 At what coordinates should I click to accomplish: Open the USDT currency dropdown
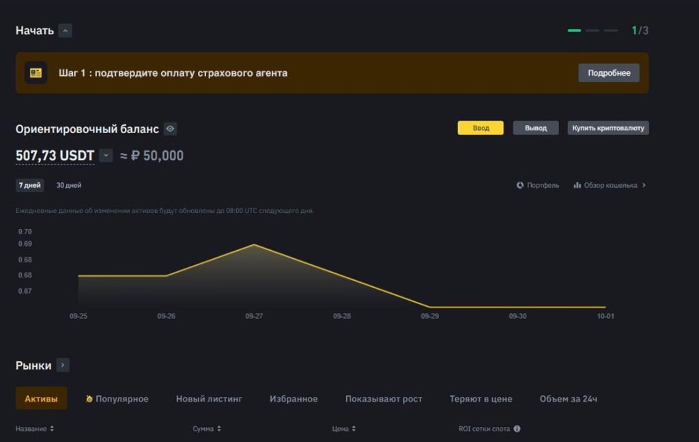[106, 156]
